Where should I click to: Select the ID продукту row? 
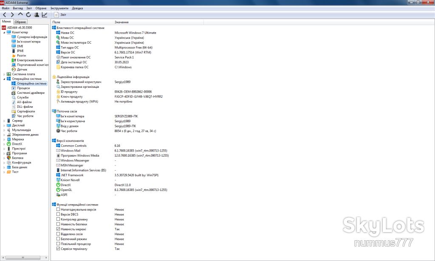click(x=104, y=92)
